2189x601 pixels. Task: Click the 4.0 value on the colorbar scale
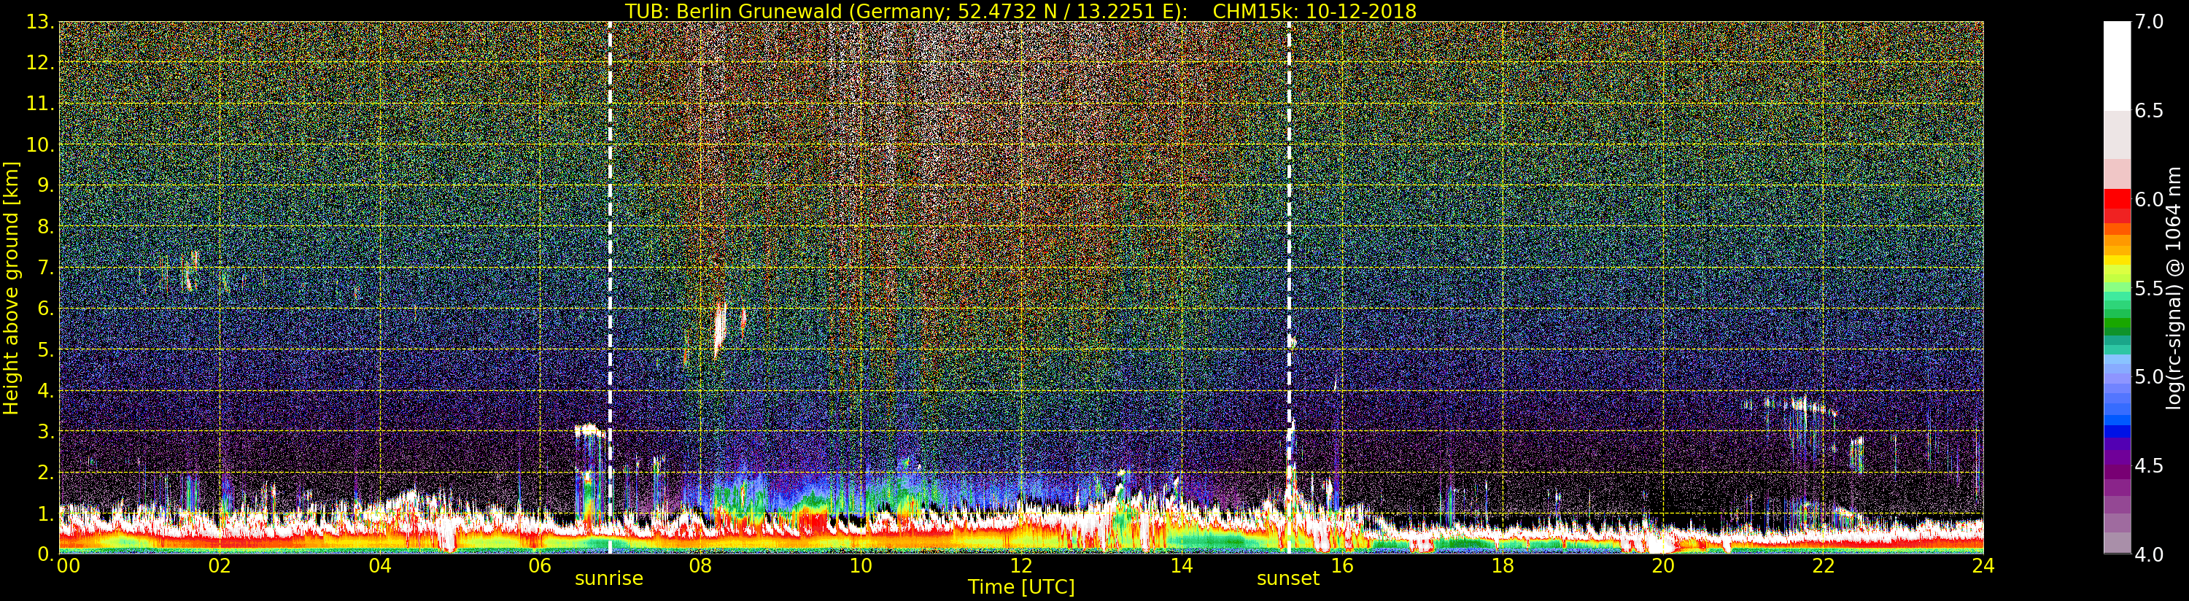click(2149, 555)
